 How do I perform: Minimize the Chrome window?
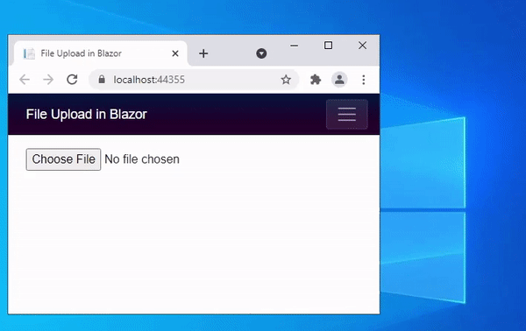(295, 46)
